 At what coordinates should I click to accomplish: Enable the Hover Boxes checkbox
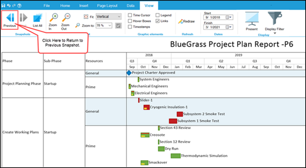point(130,21)
